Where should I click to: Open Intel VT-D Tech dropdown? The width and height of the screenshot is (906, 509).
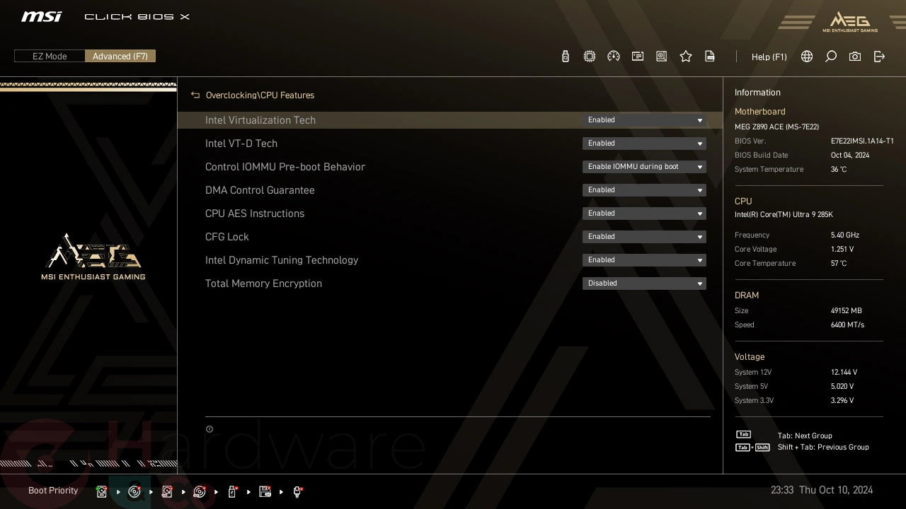tap(644, 144)
